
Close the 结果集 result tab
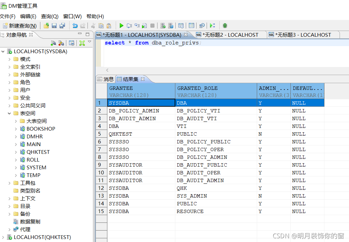pyautogui.click(x=143, y=79)
